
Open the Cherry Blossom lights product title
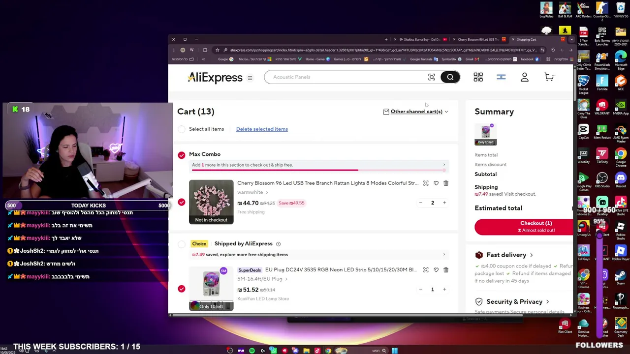click(x=328, y=183)
